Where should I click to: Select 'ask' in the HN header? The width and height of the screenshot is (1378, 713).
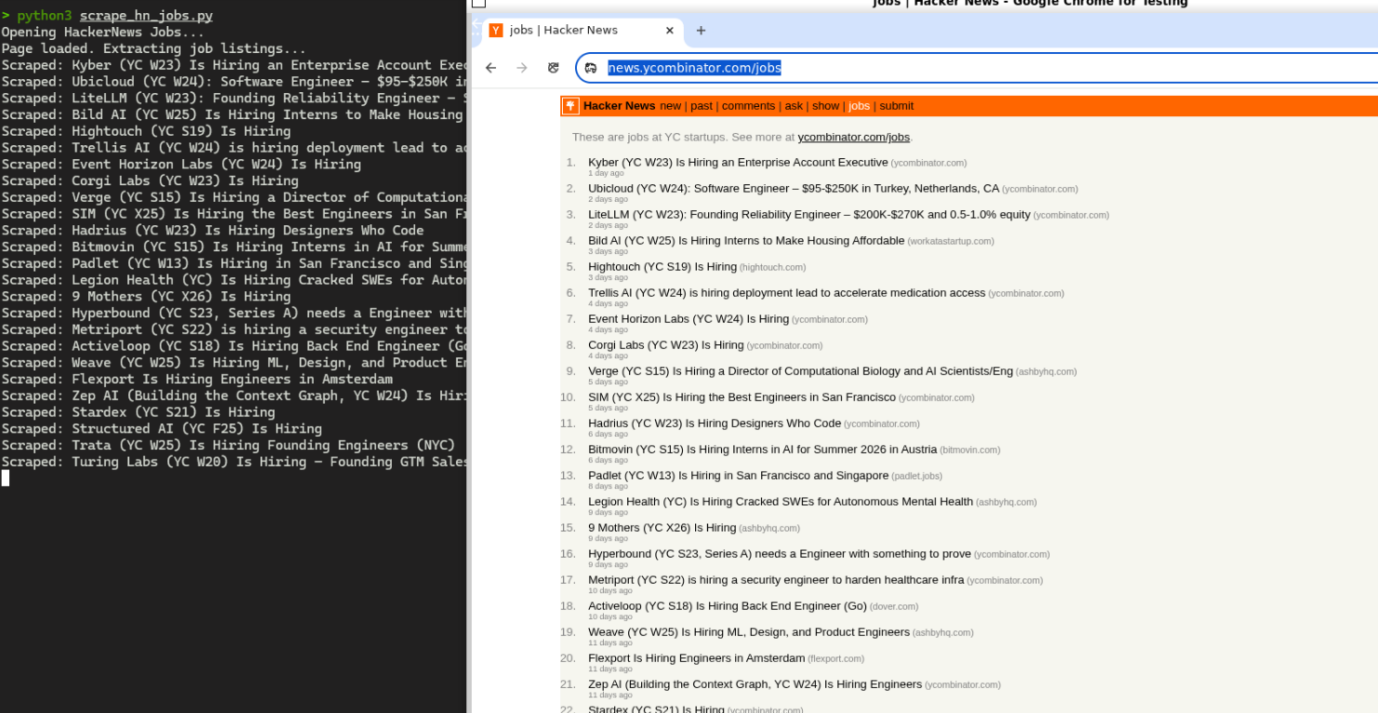pyautogui.click(x=794, y=106)
